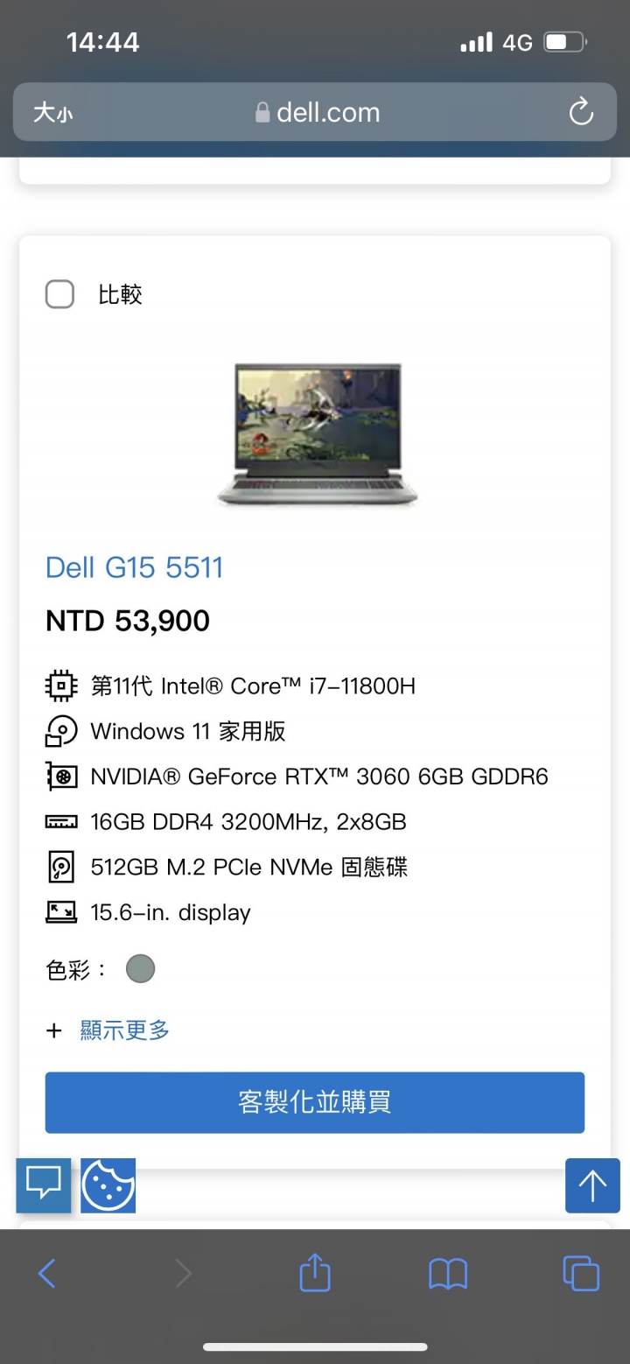Select the gray color swatch
The image size is (630, 1364).
point(140,969)
